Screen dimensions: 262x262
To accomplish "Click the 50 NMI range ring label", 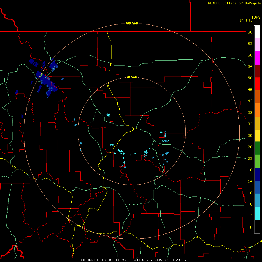I will [132, 77].
